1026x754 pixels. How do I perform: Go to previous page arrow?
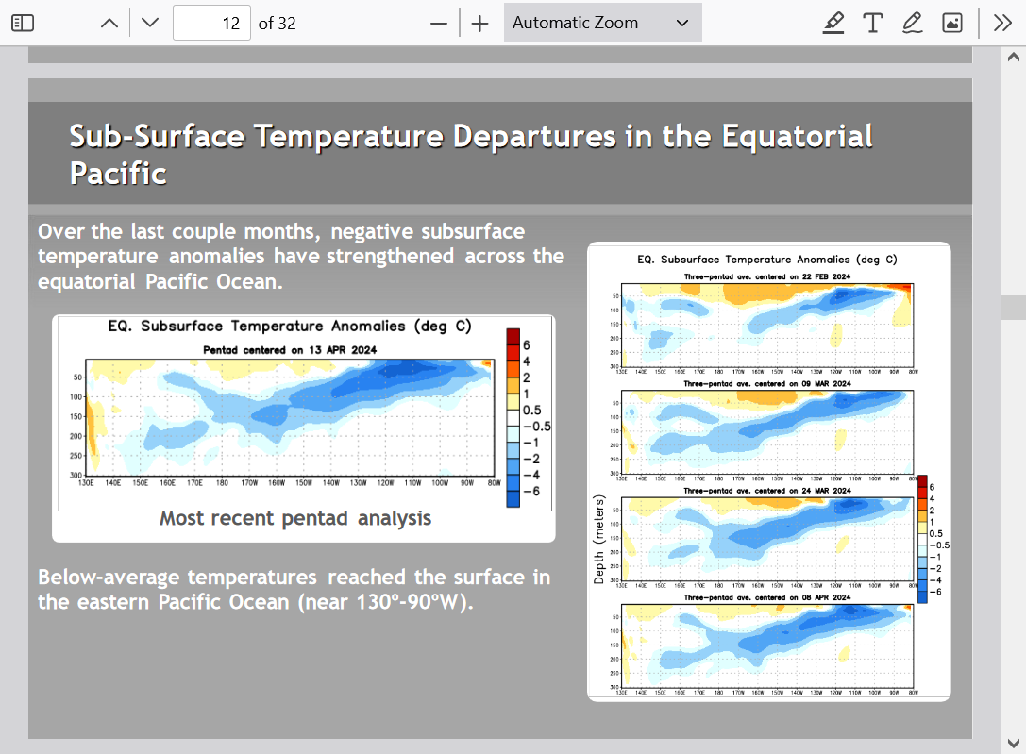coord(109,23)
